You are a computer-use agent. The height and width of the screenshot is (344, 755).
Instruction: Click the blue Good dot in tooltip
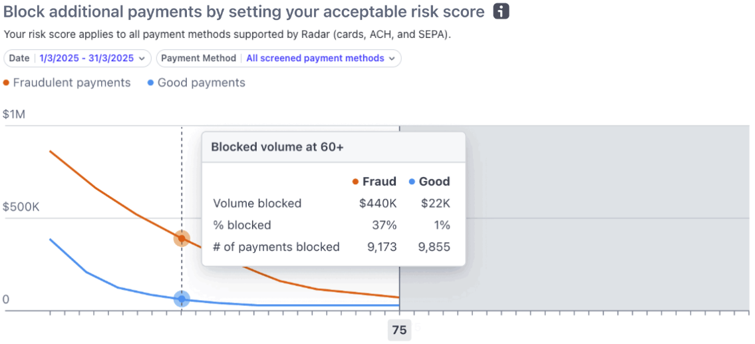pos(412,182)
